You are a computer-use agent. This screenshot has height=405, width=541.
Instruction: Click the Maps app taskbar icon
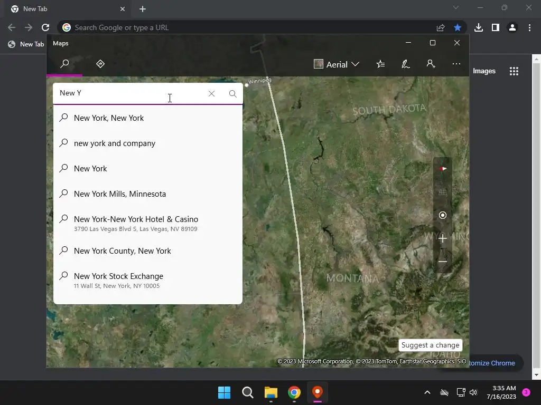tap(318, 392)
